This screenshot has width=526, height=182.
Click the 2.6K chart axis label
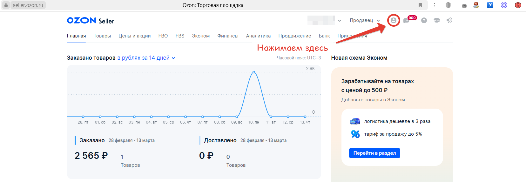[310, 69]
